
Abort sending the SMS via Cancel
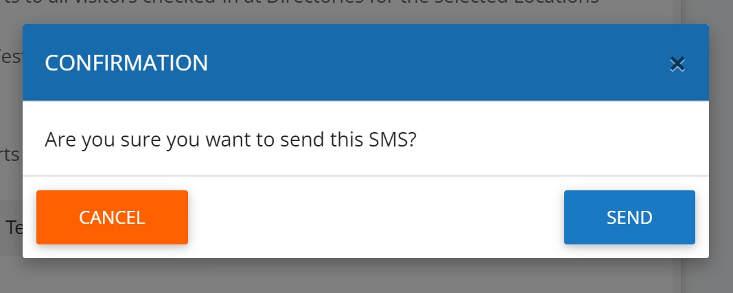click(112, 218)
